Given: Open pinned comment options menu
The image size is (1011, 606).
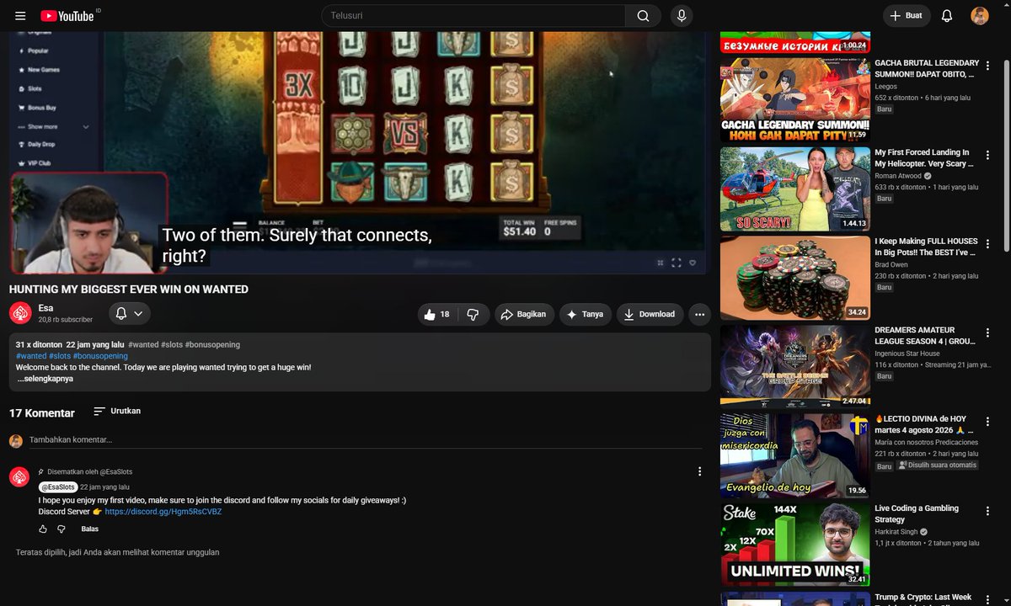Looking at the screenshot, I should pyautogui.click(x=699, y=472).
